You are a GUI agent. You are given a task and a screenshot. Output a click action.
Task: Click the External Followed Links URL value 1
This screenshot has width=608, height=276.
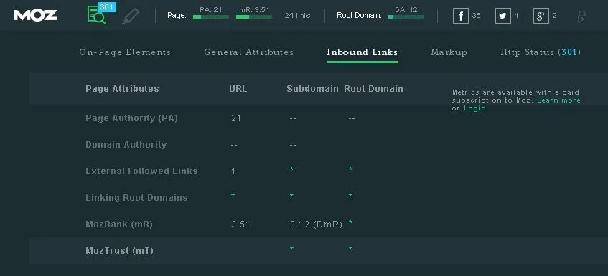tap(233, 171)
